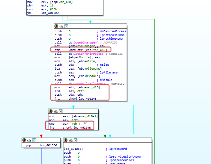211x164 pixels.
Task: Follow the GetCurrentProcess call reference
Action: [x=89, y=54]
